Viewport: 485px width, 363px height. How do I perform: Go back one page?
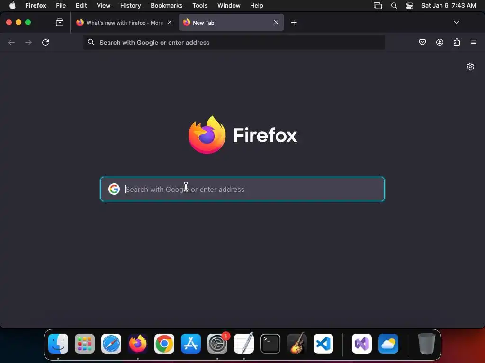point(11,42)
